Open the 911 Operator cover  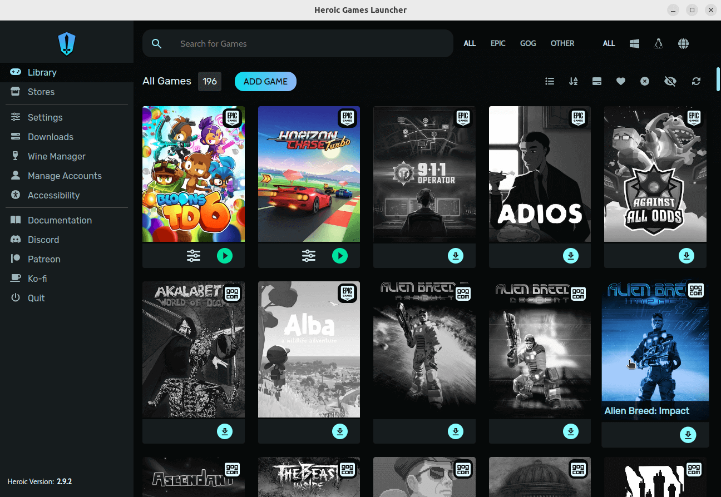point(424,174)
